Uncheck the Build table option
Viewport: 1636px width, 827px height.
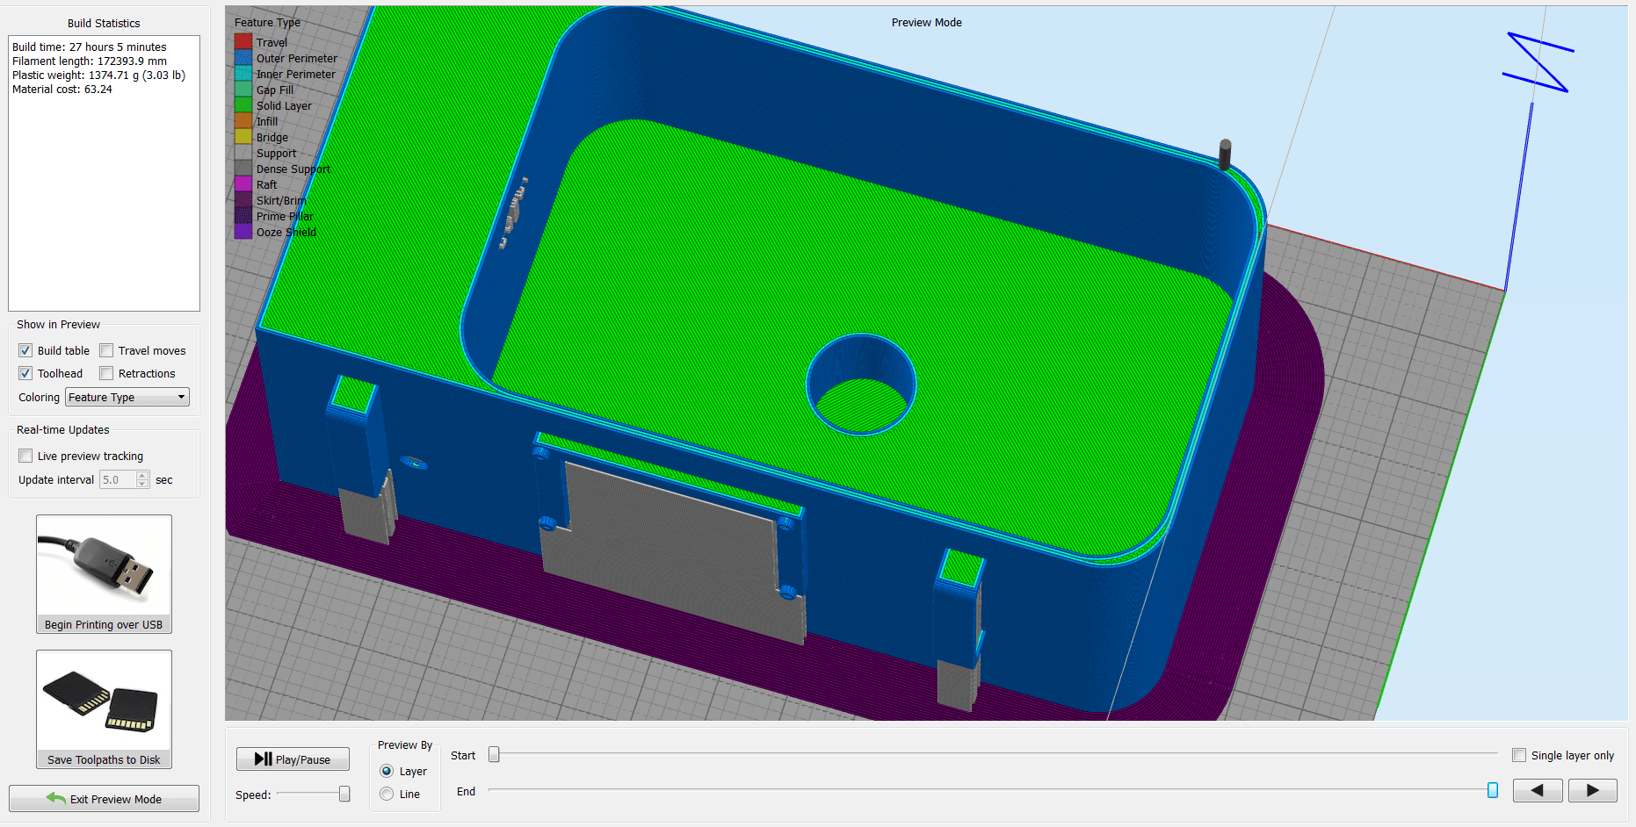25,349
